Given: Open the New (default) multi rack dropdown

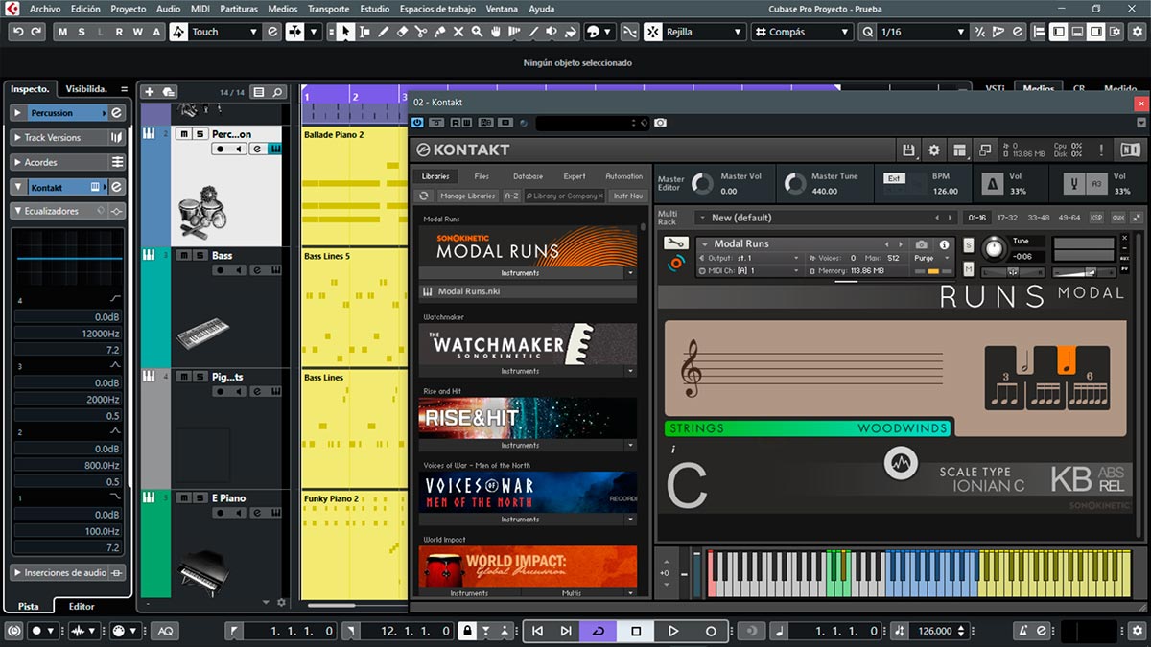Looking at the screenshot, I should 826,218.
